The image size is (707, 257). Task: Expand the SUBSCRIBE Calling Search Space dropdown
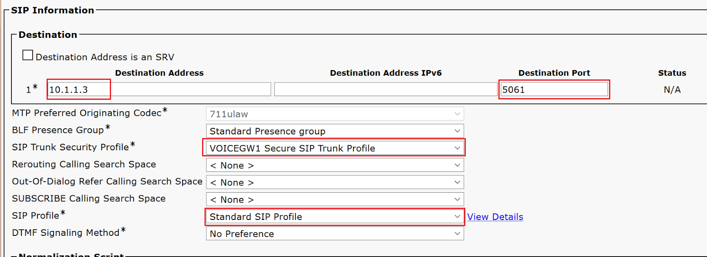pos(335,200)
